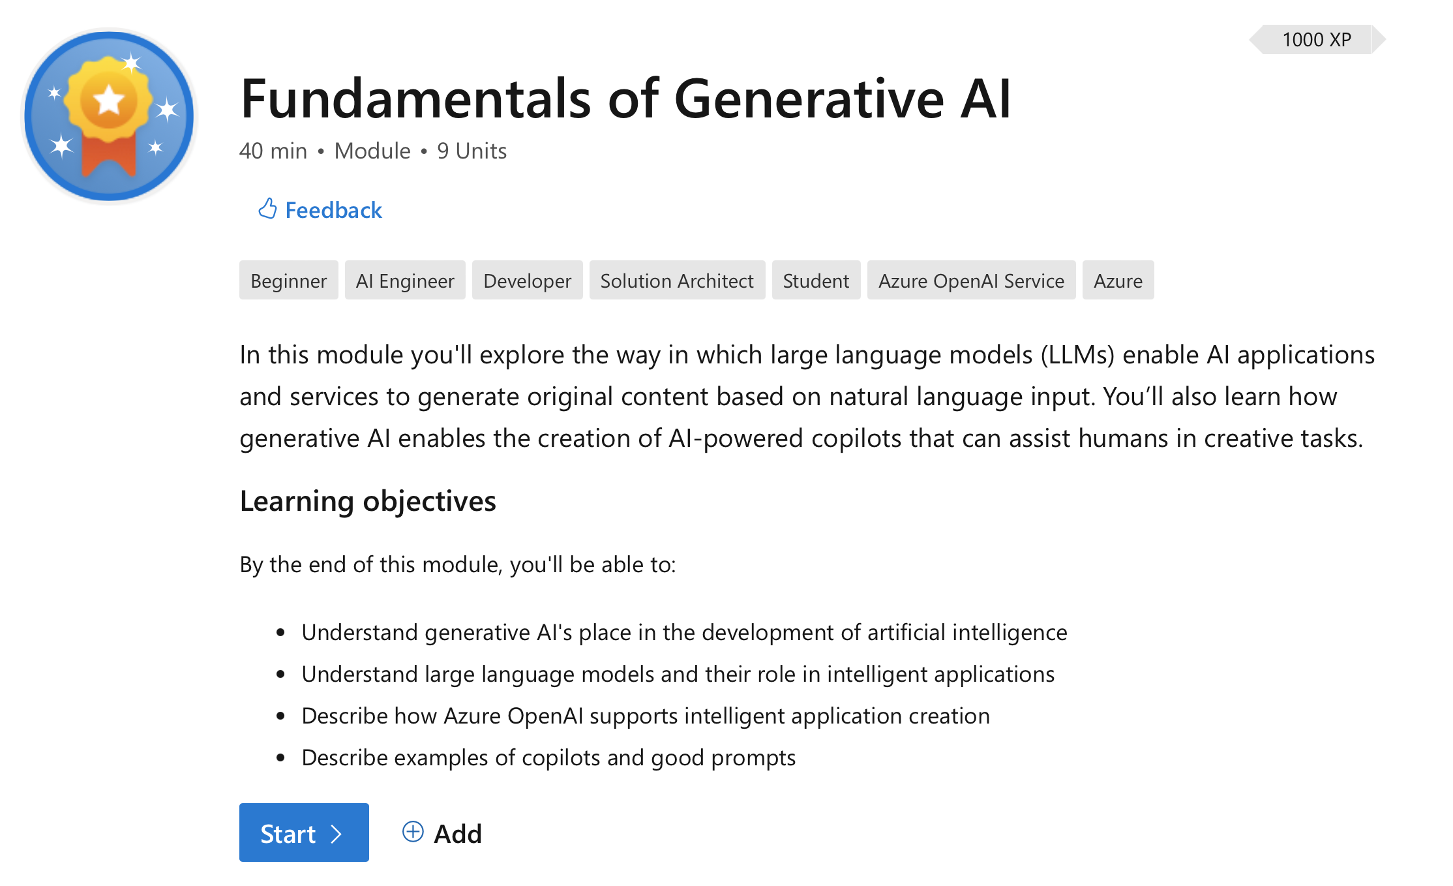
Task: Select the Beginner tag
Action: [x=288, y=281]
